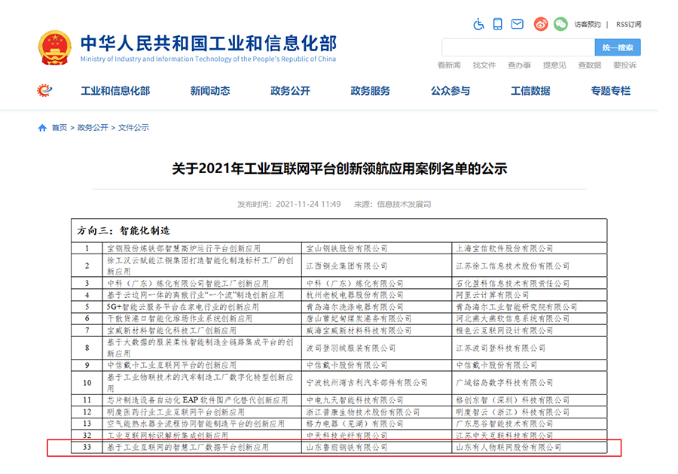678x474 pixels.
Task: Select the 政务公开 navigation item
Action: coord(290,91)
